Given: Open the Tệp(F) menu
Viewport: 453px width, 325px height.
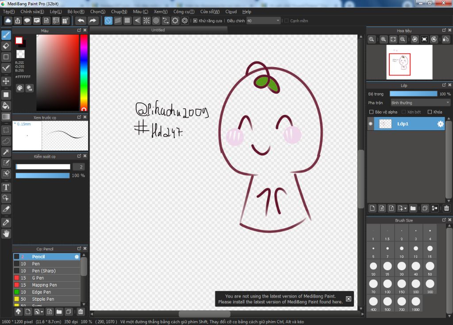Looking at the screenshot, I should click(9, 11).
